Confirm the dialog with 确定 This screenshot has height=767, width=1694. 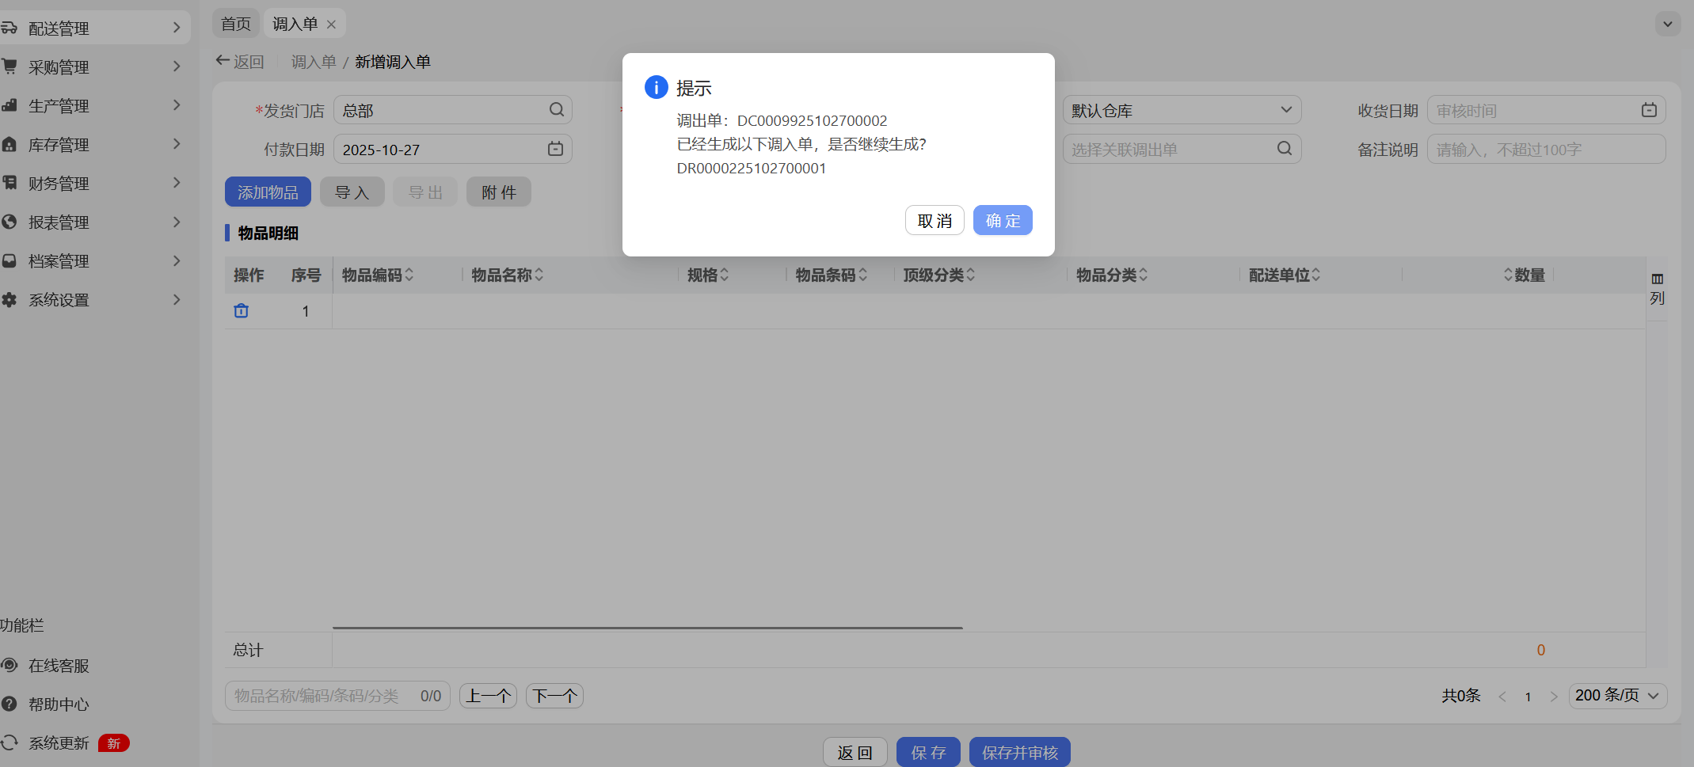click(1003, 220)
